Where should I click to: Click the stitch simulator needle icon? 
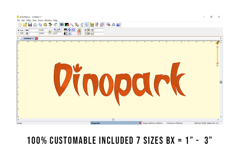click(x=82, y=24)
